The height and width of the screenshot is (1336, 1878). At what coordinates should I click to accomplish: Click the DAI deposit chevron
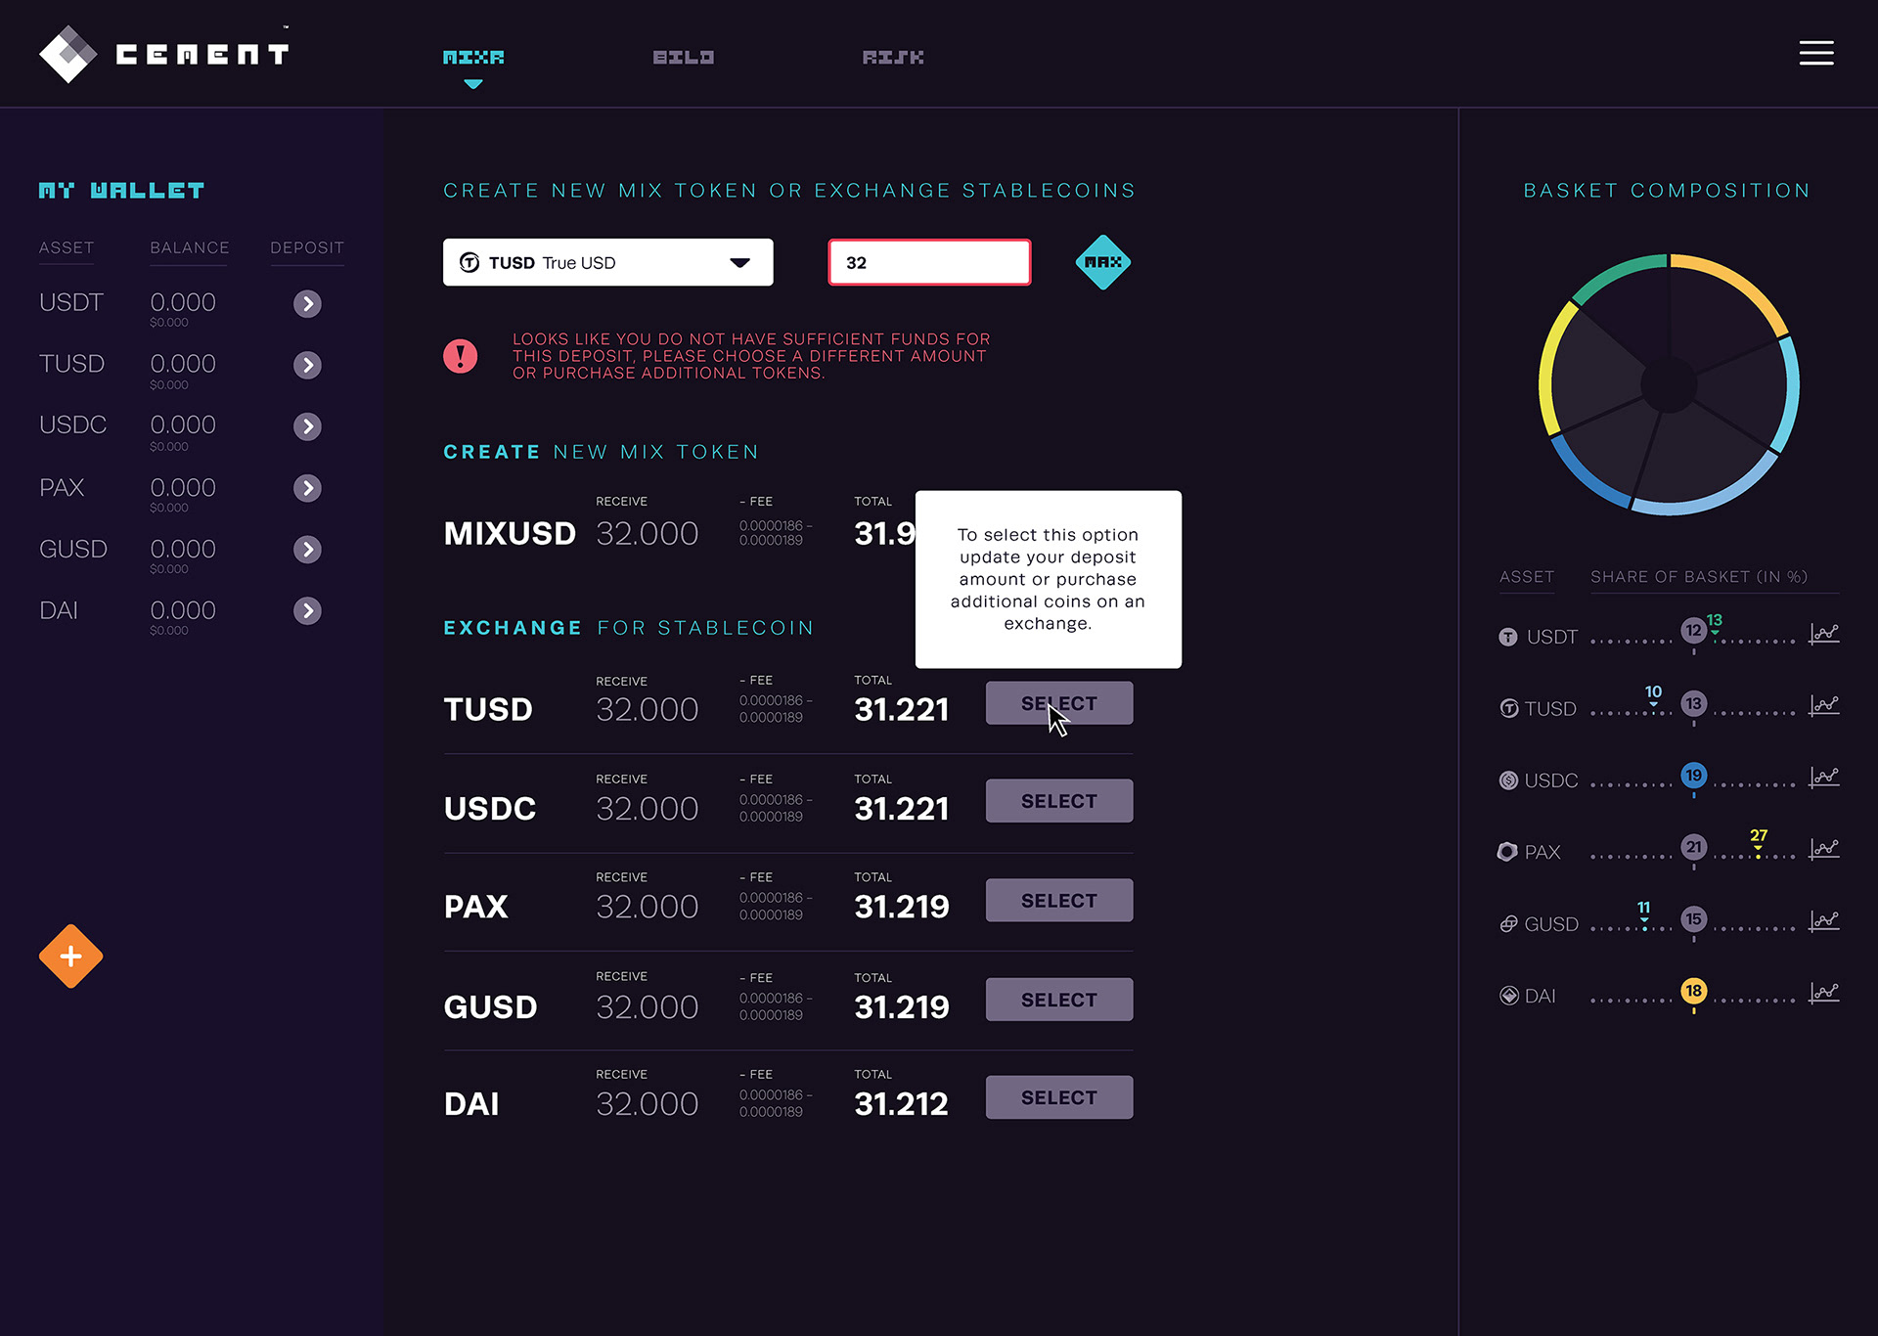coord(307,611)
